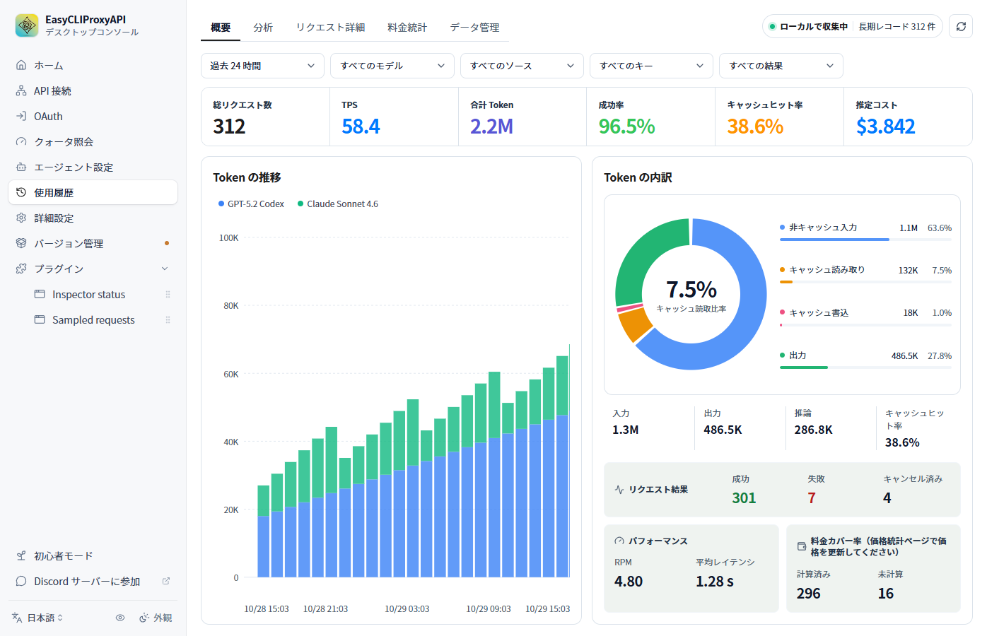Collapse the プラグイン section chevron
The image size is (987, 636).
(x=165, y=269)
